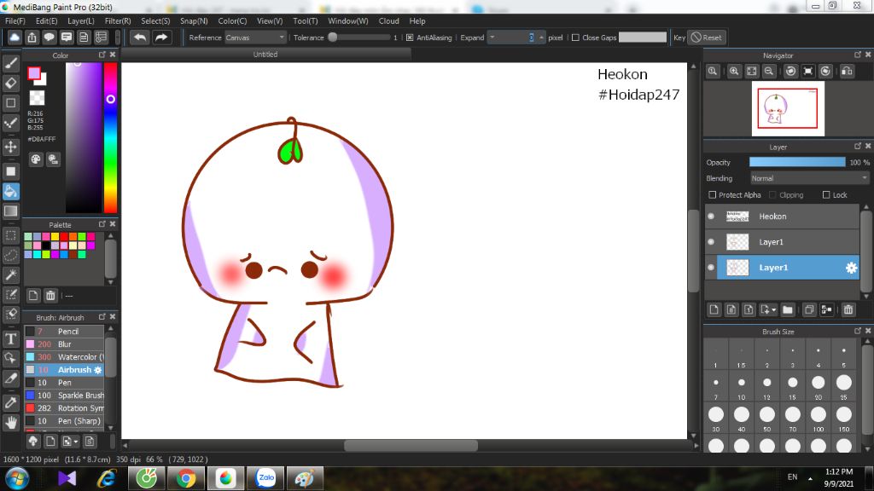Viewport: 874px width, 491px height.
Task: Open the Reference Canvas dropdown
Action: click(255, 38)
